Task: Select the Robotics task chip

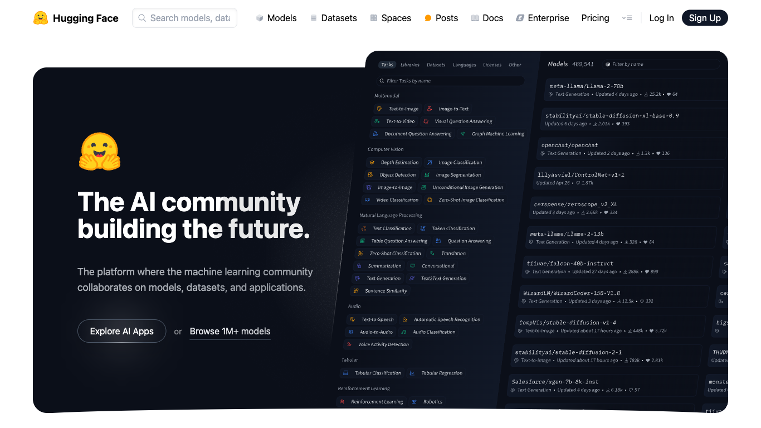Action: [427, 401]
